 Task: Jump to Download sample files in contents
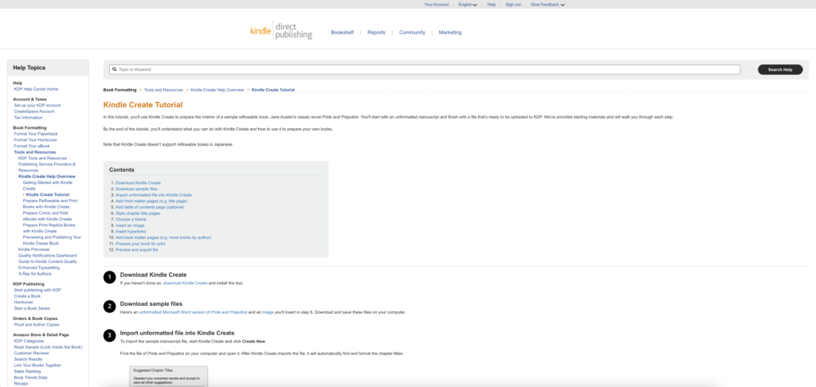136,189
